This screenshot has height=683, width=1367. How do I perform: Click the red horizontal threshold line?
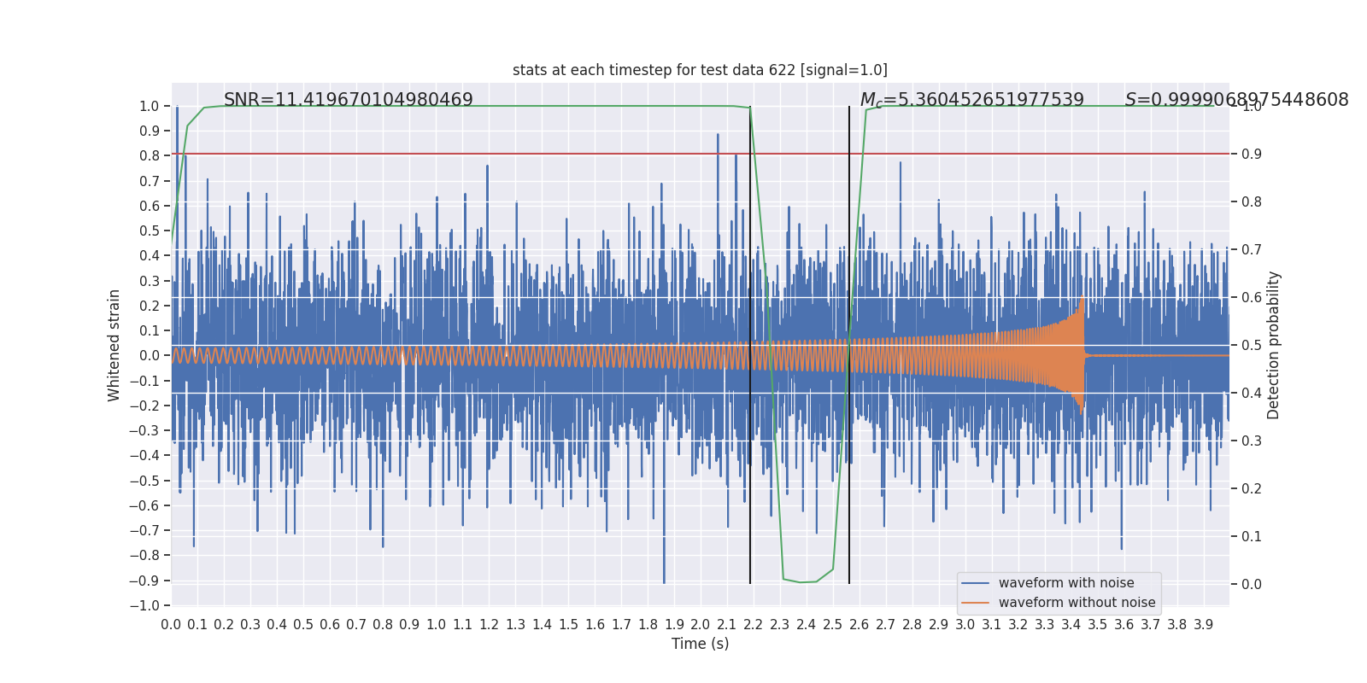pyautogui.click(x=700, y=155)
